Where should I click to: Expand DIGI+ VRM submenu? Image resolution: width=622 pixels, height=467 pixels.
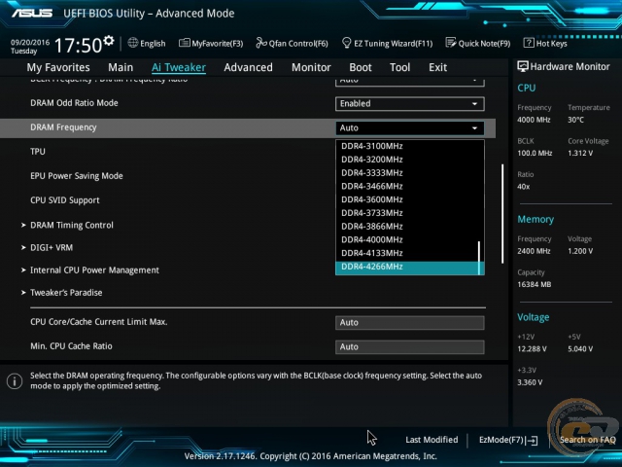tap(52, 248)
